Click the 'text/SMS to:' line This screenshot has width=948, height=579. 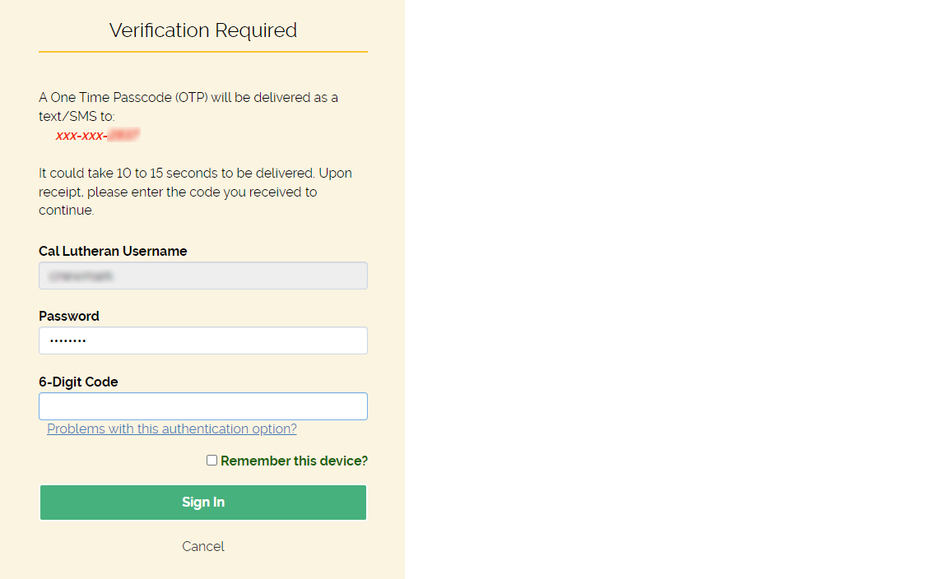click(x=77, y=117)
